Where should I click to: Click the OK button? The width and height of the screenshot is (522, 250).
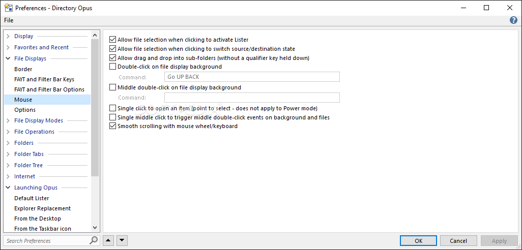pyautogui.click(x=419, y=241)
